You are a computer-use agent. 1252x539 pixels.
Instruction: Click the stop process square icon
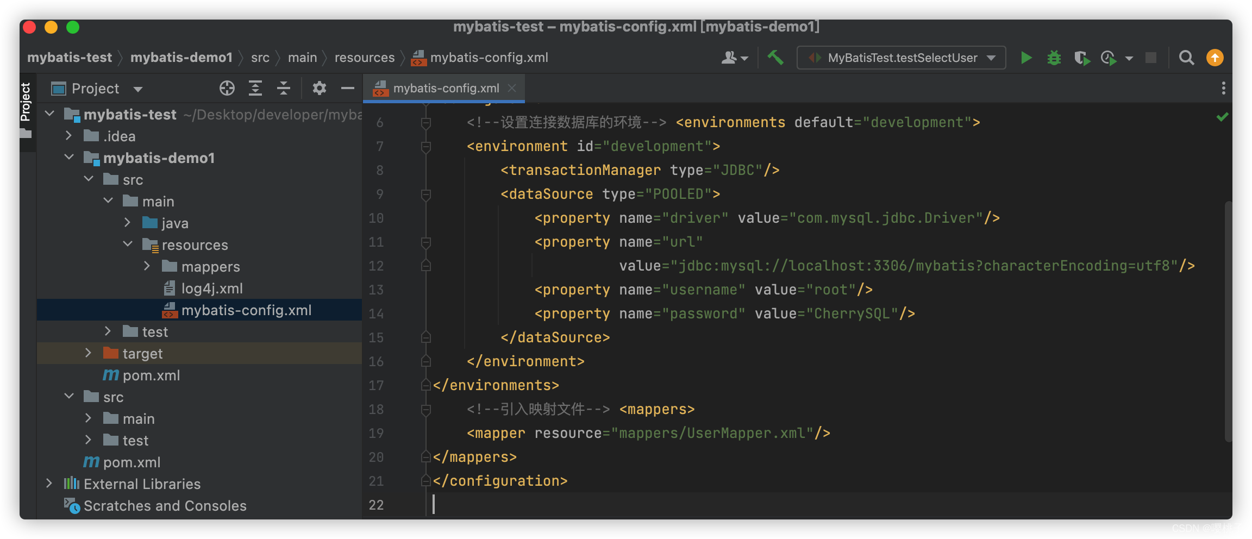point(1151,58)
